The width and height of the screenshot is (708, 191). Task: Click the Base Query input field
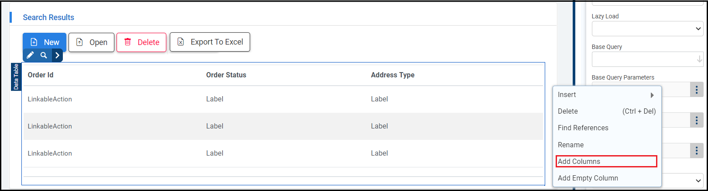[643, 59]
